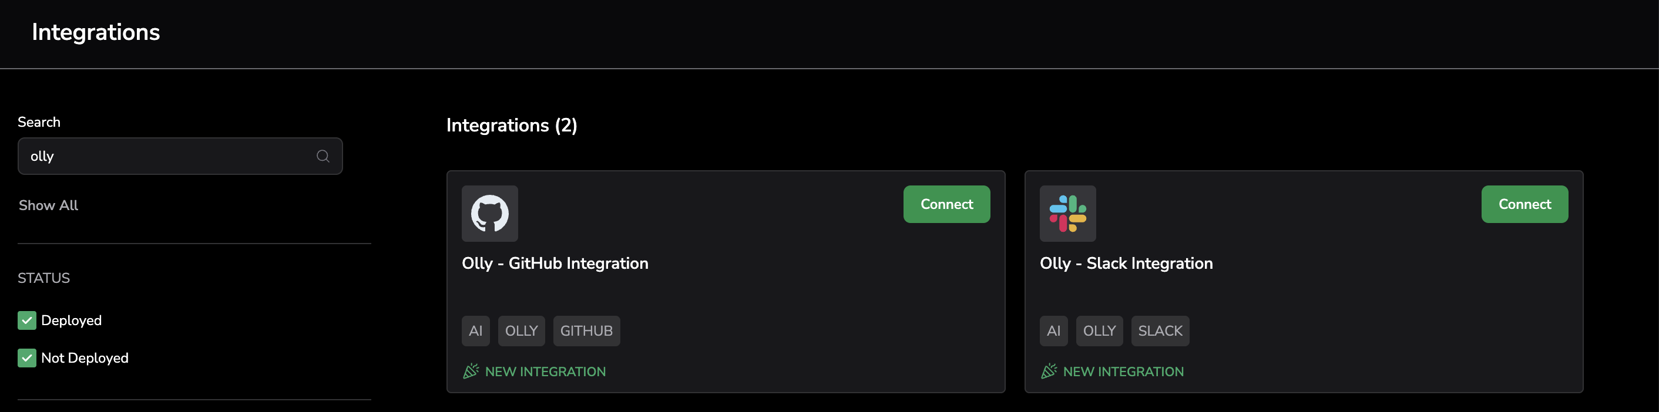
Task: Connect the Olly Slack Integration
Action: click(x=1524, y=204)
